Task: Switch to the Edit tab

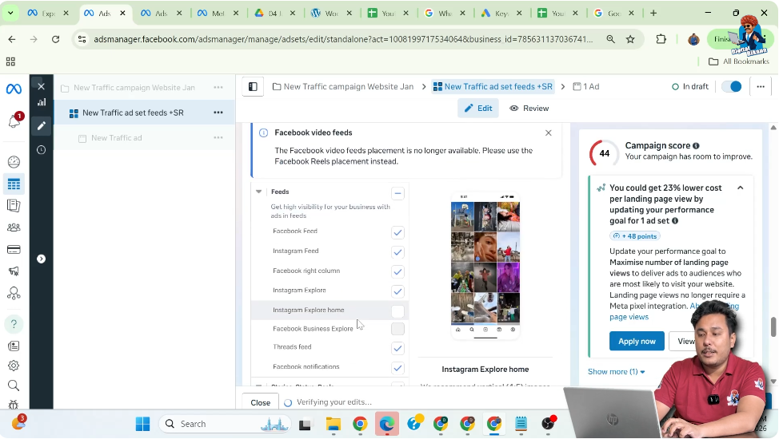Action: point(478,108)
